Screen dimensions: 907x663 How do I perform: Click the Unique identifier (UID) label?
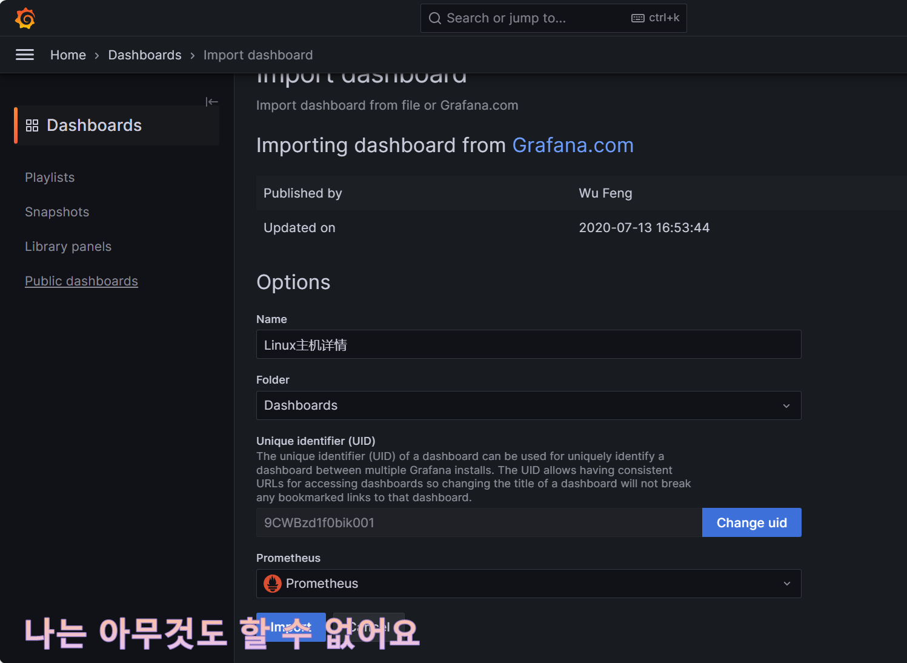(x=316, y=441)
